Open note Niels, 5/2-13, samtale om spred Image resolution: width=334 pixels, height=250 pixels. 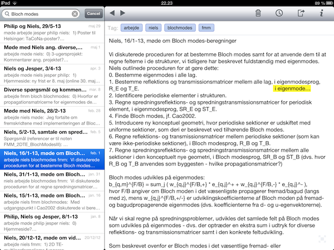pyautogui.click(x=52, y=138)
